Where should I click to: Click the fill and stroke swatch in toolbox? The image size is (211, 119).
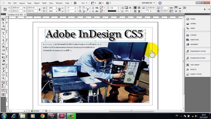[3, 82]
